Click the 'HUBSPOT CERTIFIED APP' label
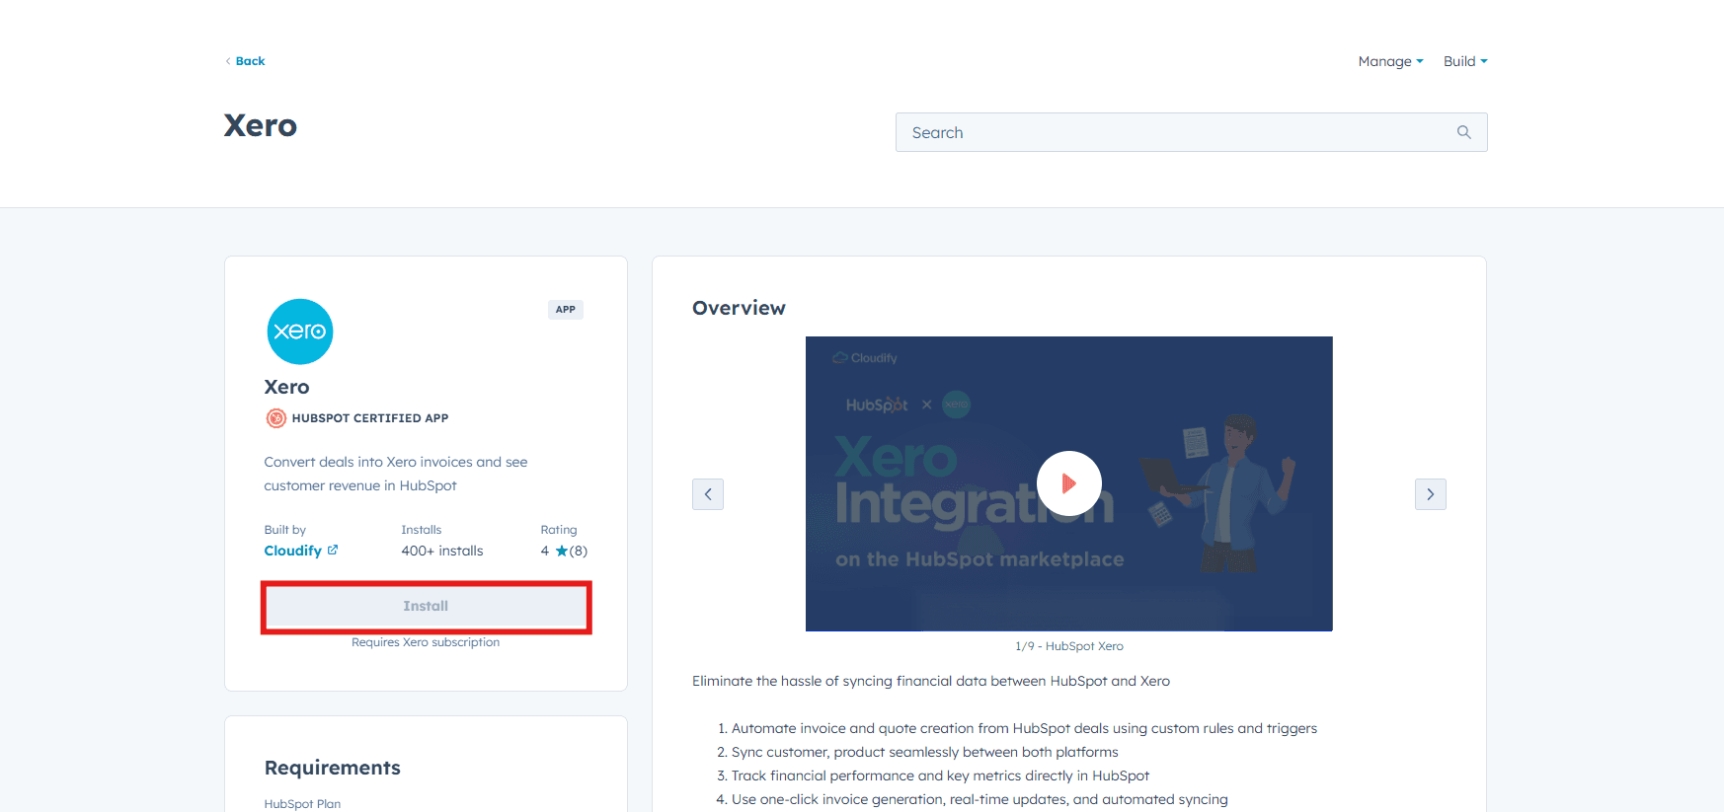The height and width of the screenshot is (812, 1724). point(370,418)
